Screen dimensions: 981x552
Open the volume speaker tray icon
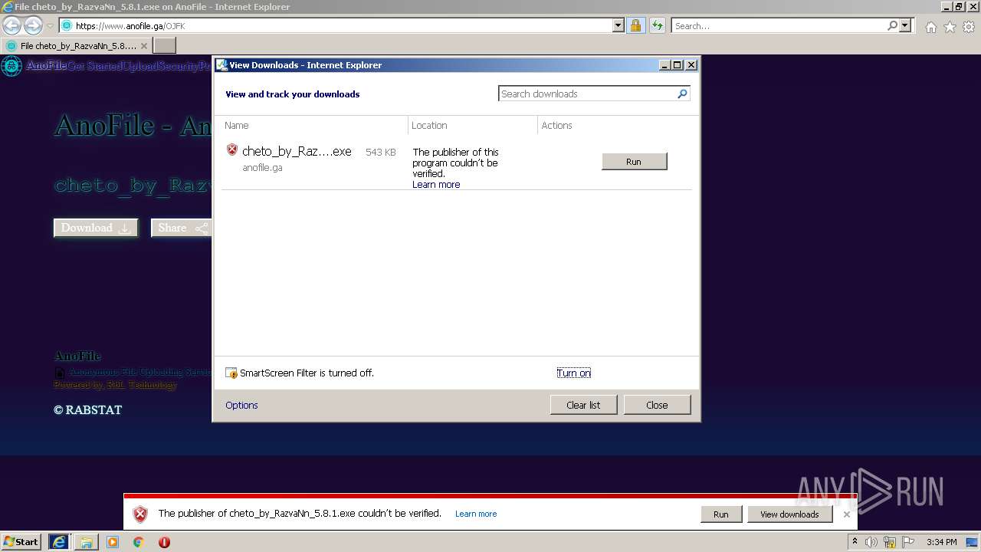871,542
